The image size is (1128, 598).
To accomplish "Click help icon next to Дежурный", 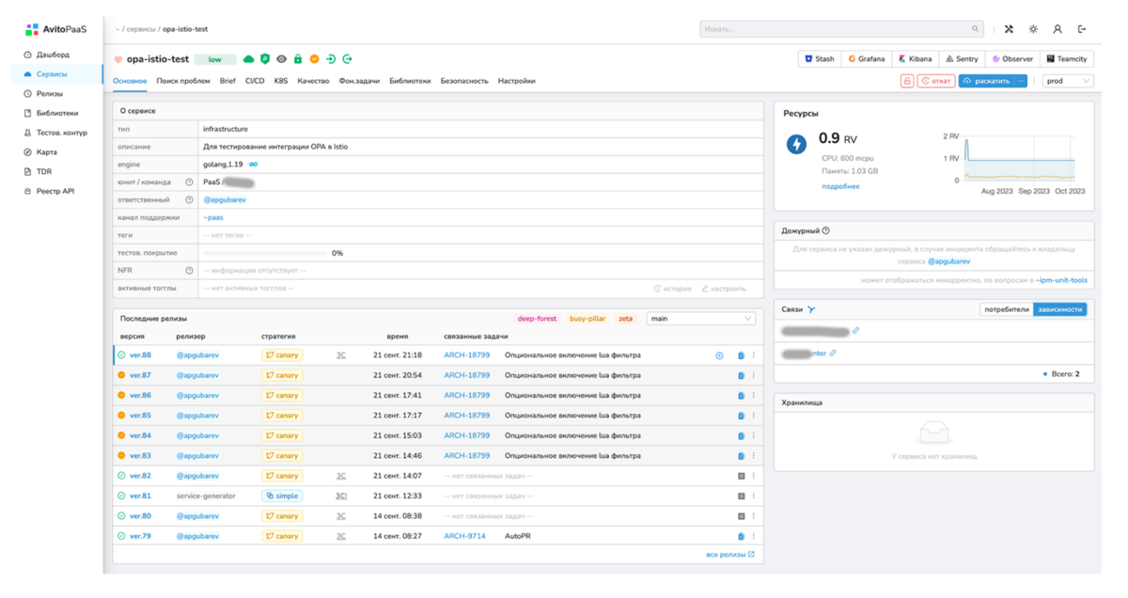I will tap(826, 230).
